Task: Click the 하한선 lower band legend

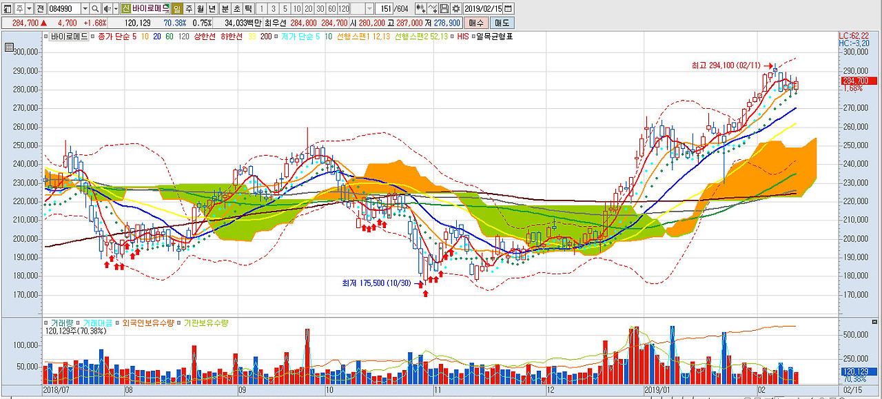Action: (x=232, y=37)
